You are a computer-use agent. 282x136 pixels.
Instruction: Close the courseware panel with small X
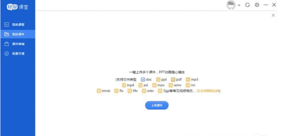pos(273,15)
